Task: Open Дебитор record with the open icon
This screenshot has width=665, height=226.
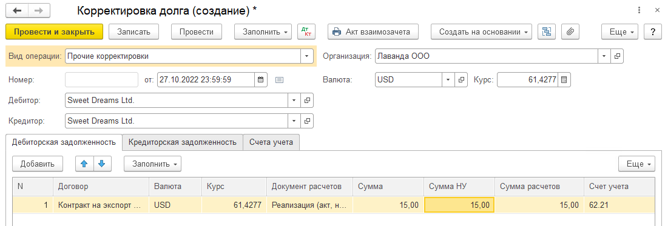Action: click(x=308, y=101)
